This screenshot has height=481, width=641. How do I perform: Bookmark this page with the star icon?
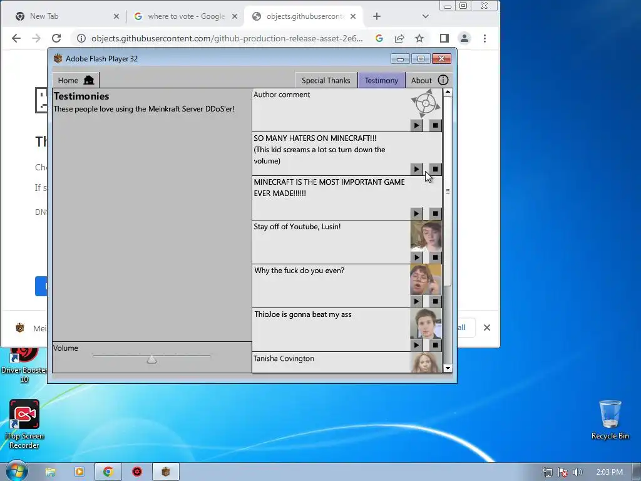(419, 38)
